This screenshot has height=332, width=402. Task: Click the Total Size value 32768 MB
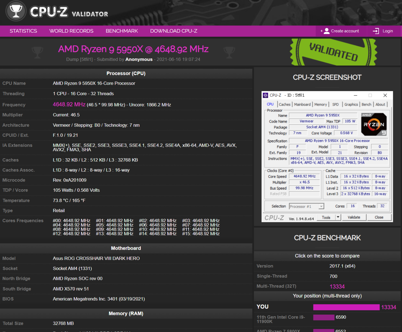63,323
